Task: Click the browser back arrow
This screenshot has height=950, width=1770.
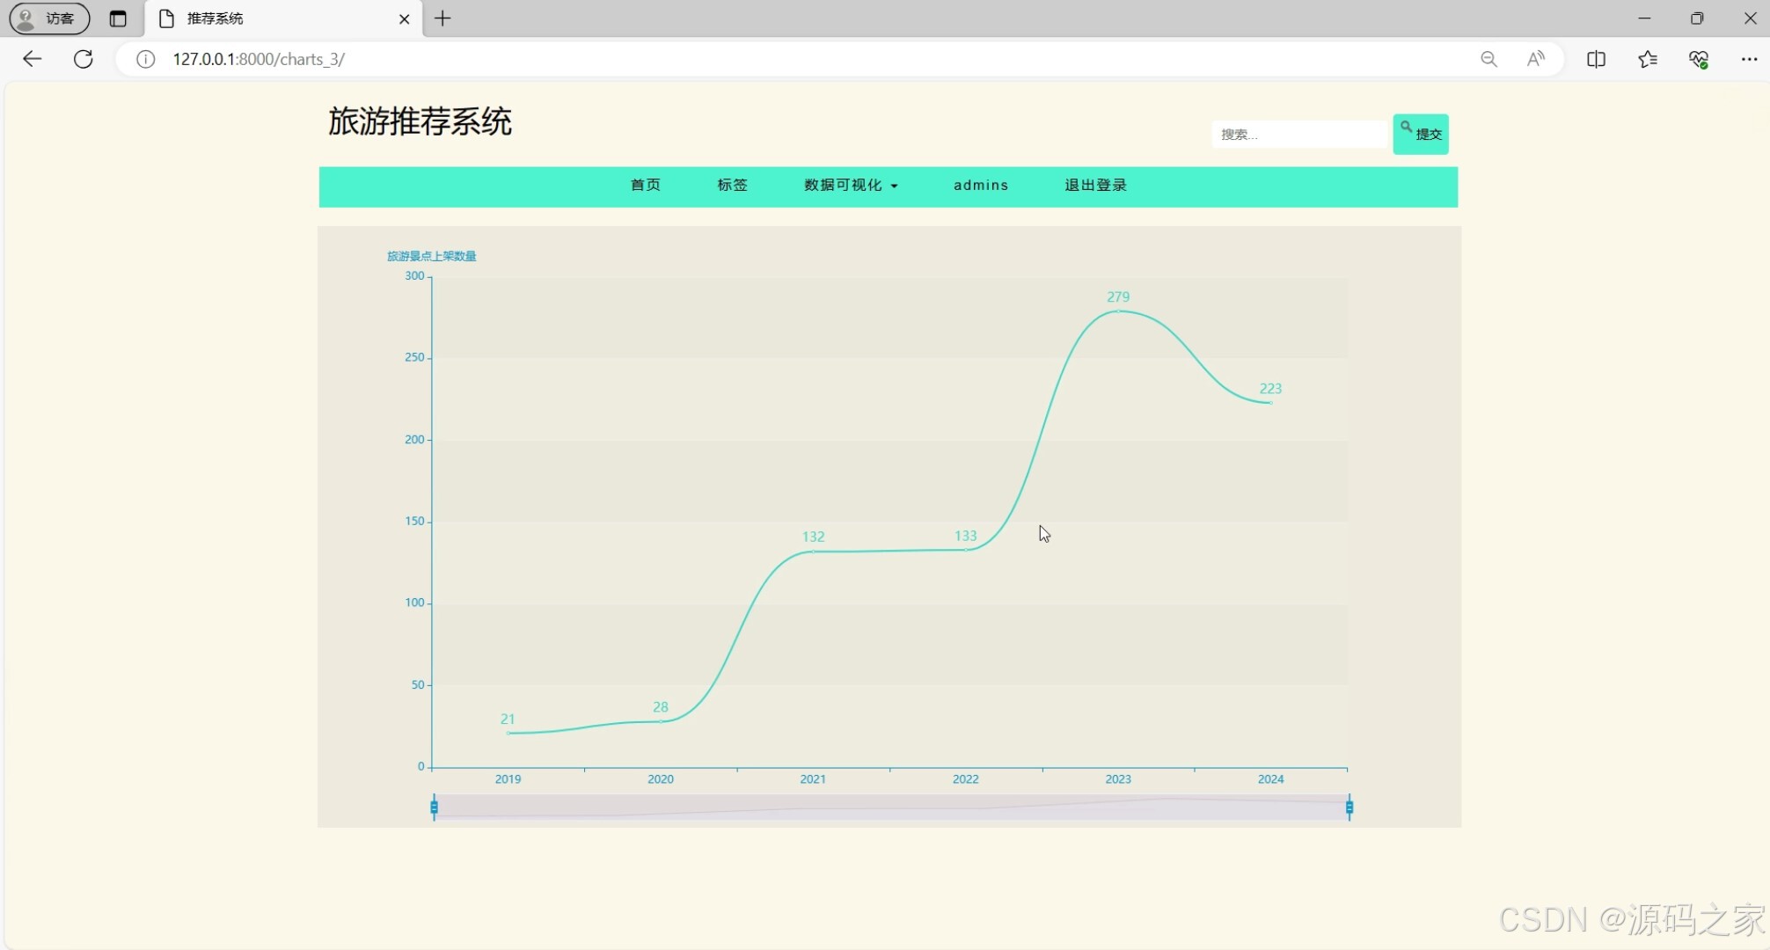Action: (x=32, y=59)
